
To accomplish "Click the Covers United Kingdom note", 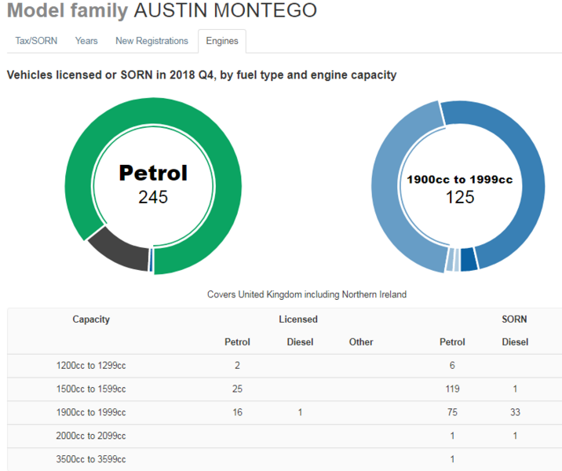I will [x=307, y=294].
